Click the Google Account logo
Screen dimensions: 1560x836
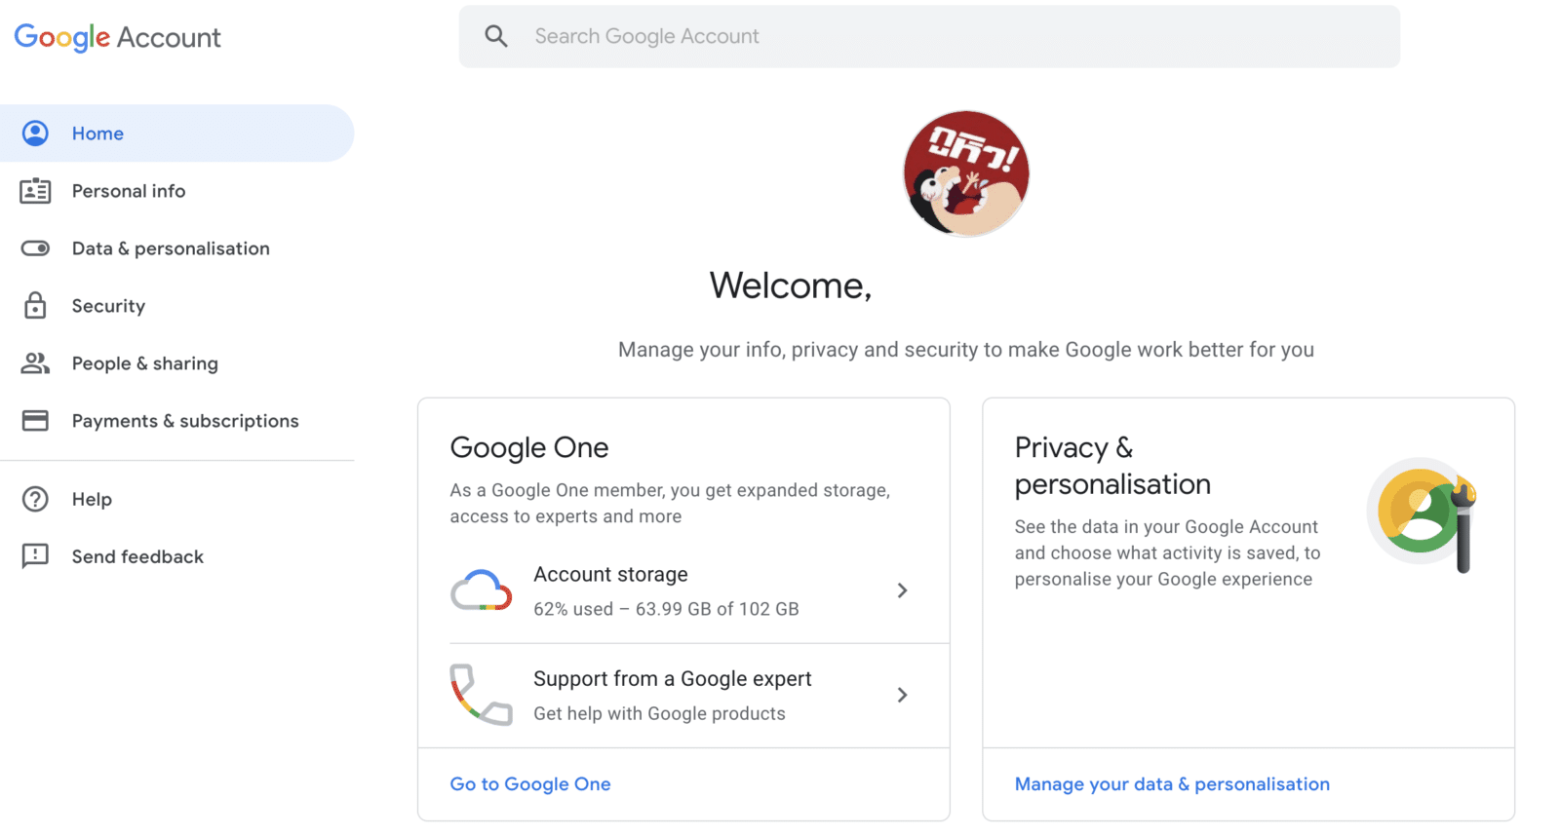click(118, 37)
